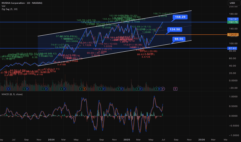The image size is (241, 142).
Task: Open the June 2023 dividend marker
Action: [x=9, y=89]
